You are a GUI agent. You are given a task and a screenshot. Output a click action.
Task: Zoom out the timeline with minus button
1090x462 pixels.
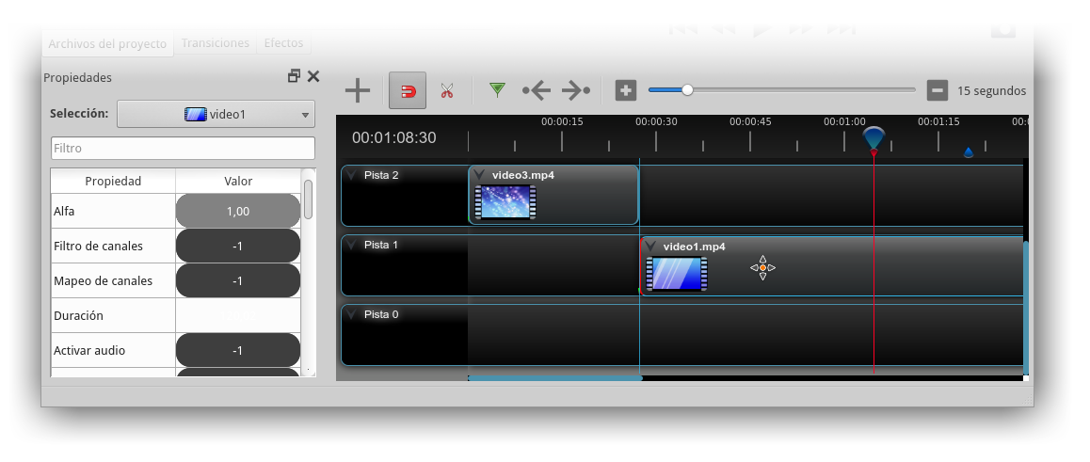(x=937, y=90)
